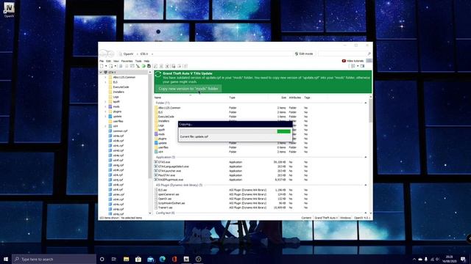Click the search input field in OpenIV
This screenshot has width=471, height=264.
tap(342, 54)
